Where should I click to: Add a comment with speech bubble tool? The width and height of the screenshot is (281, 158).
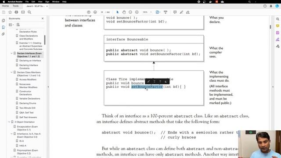175,12
